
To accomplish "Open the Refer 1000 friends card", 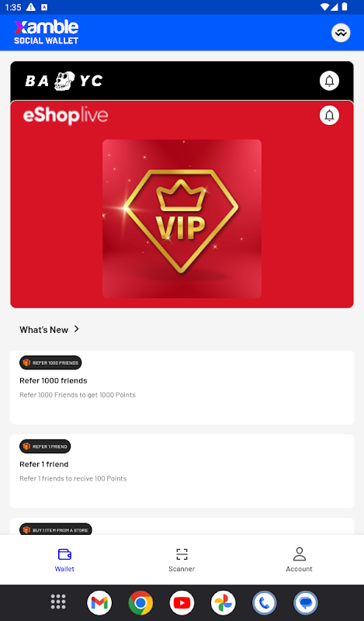I will (x=182, y=387).
